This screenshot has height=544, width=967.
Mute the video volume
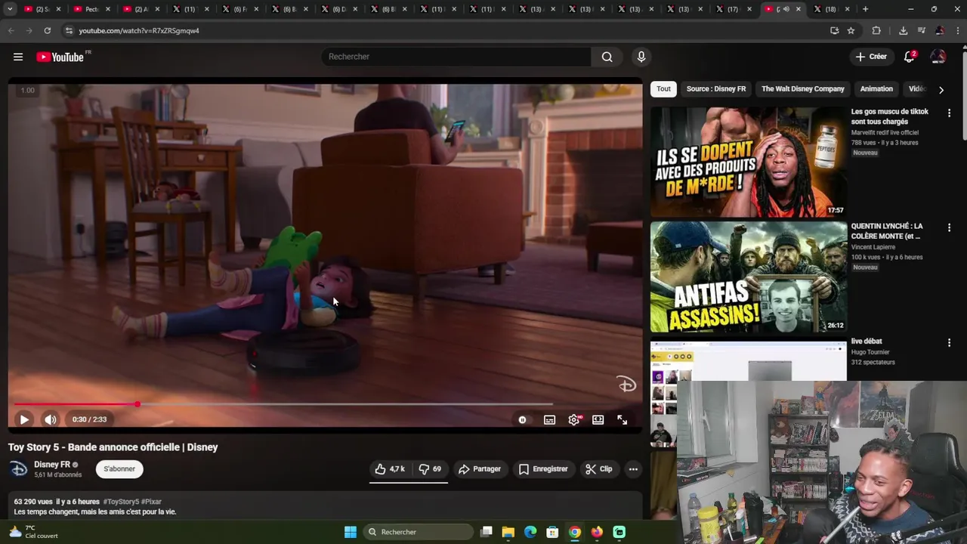pos(50,419)
